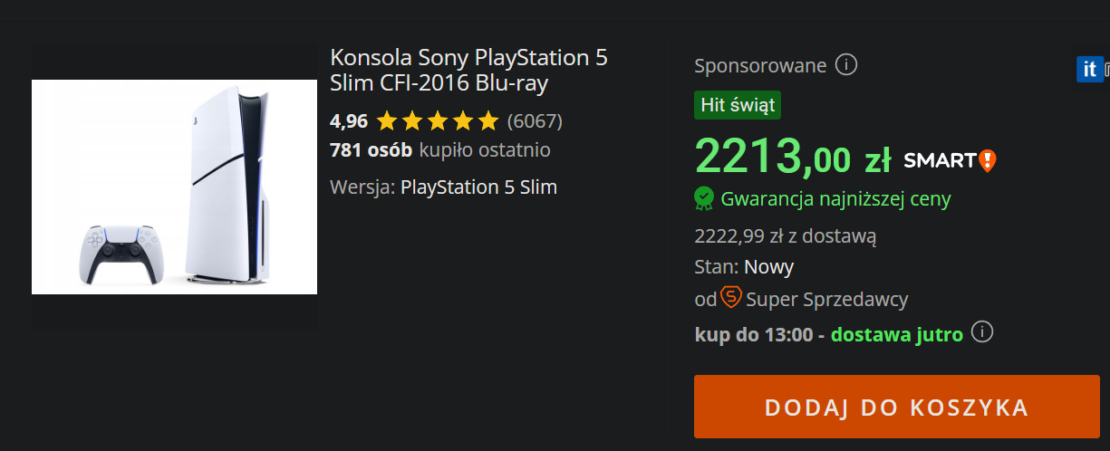1110x451 pixels.
Task: Open the Gwarancja najniższej ceny link
Action: click(835, 198)
